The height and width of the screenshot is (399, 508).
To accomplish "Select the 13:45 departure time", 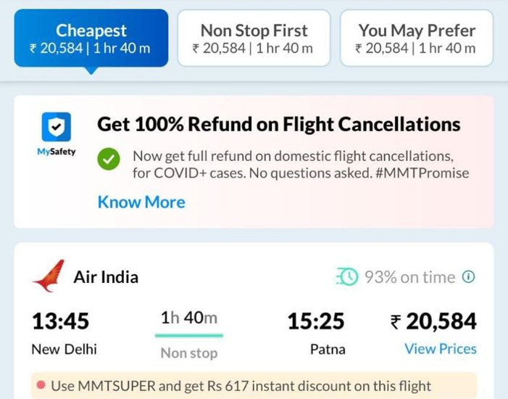I will (x=60, y=321).
